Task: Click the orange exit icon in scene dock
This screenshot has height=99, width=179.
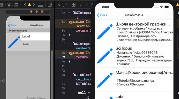Action: click(42, 11)
